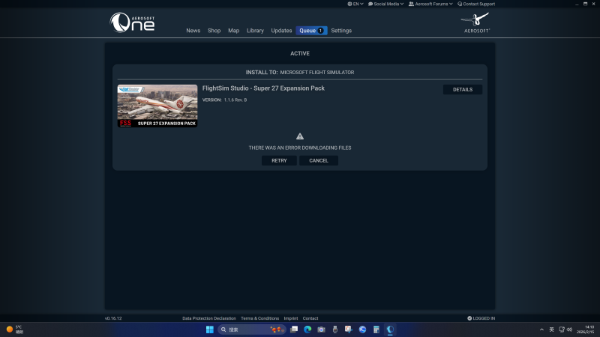Switch to the Library tab
Viewport: 600px width, 337px height.
pos(255,31)
